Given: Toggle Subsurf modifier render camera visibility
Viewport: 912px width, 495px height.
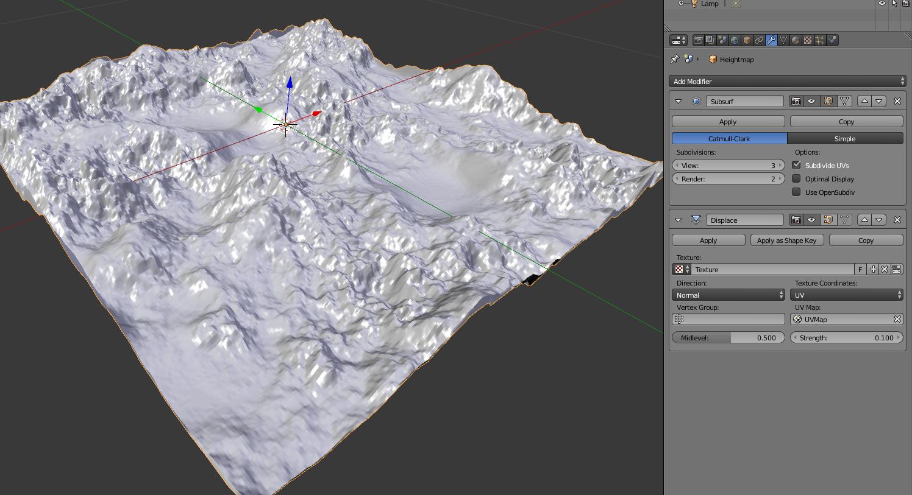Looking at the screenshot, I should (x=796, y=101).
